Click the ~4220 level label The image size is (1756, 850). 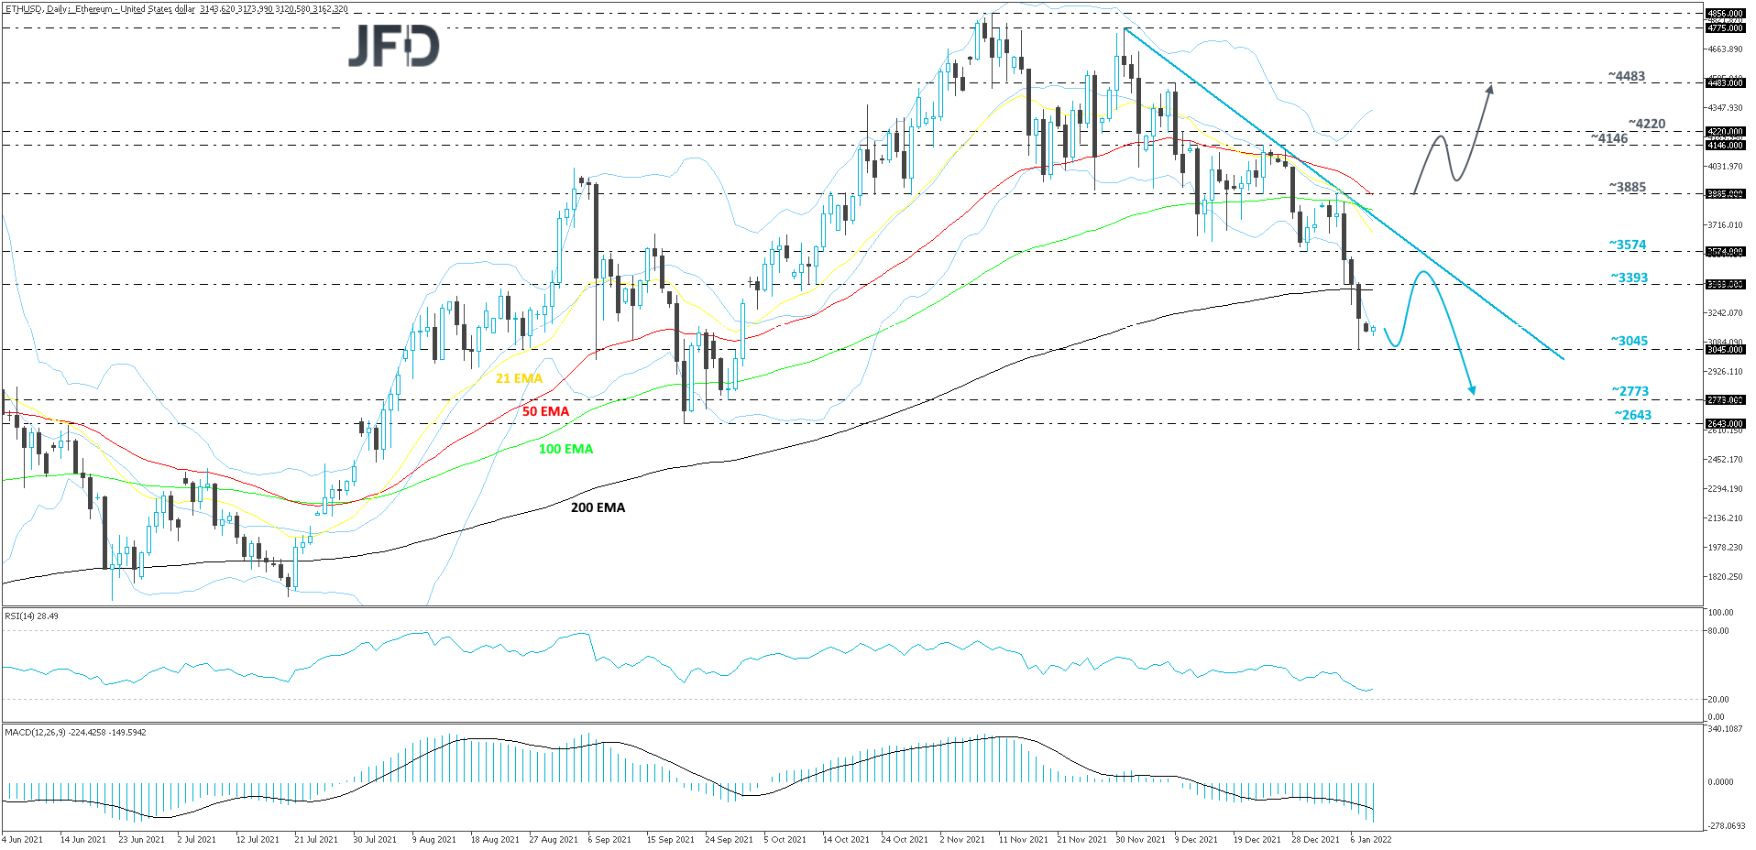pyautogui.click(x=1646, y=124)
